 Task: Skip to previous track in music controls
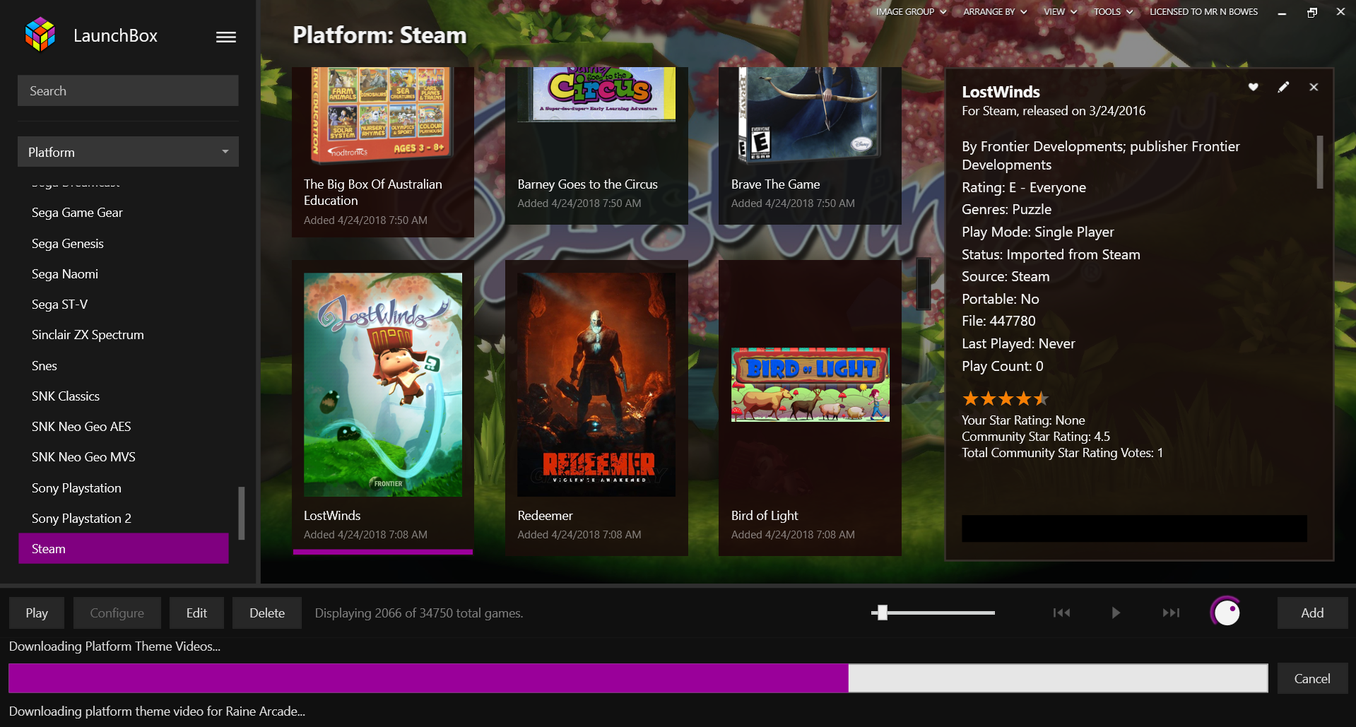click(x=1061, y=613)
